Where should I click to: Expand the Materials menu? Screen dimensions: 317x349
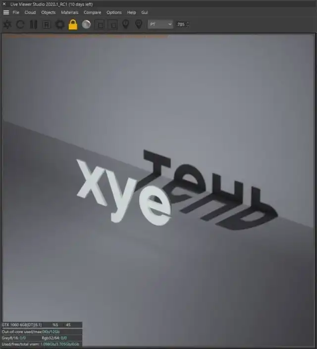[70, 12]
